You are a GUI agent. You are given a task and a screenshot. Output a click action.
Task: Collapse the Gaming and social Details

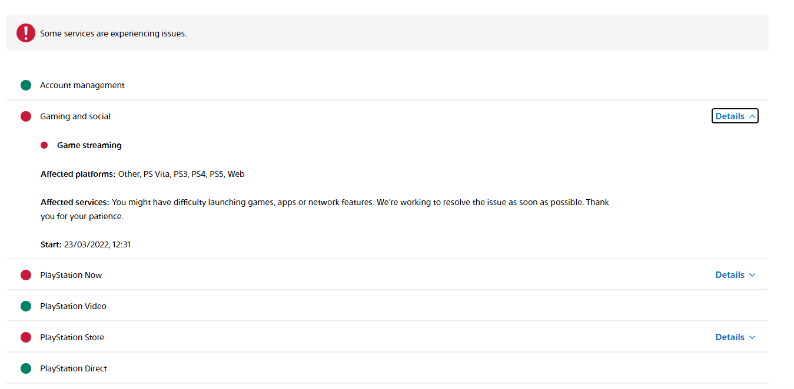click(x=735, y=116)
